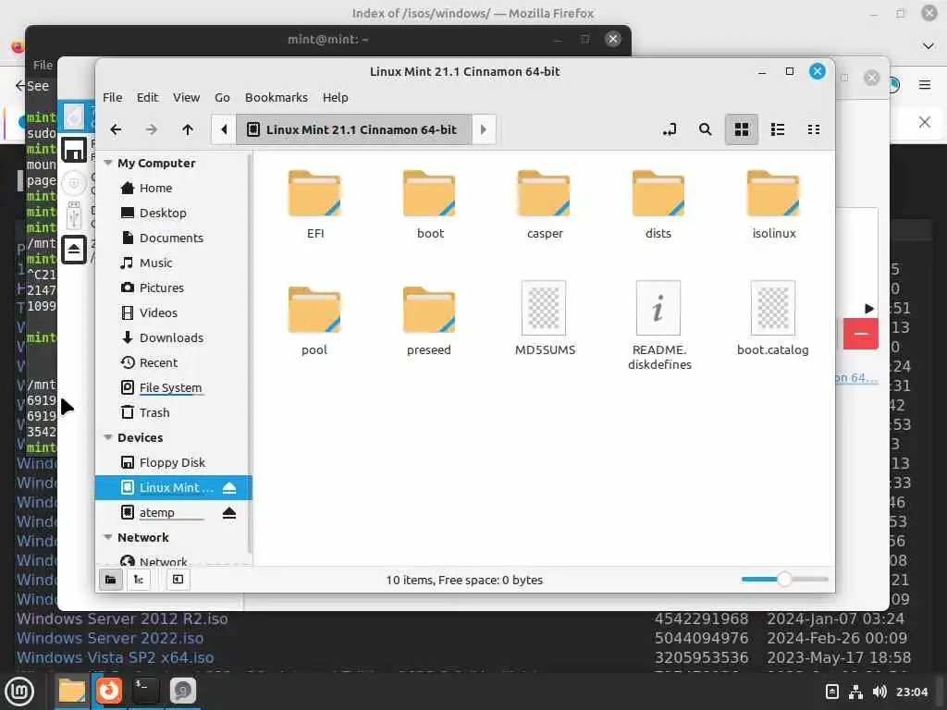
Task: Open the View menu
Action: 186,97
